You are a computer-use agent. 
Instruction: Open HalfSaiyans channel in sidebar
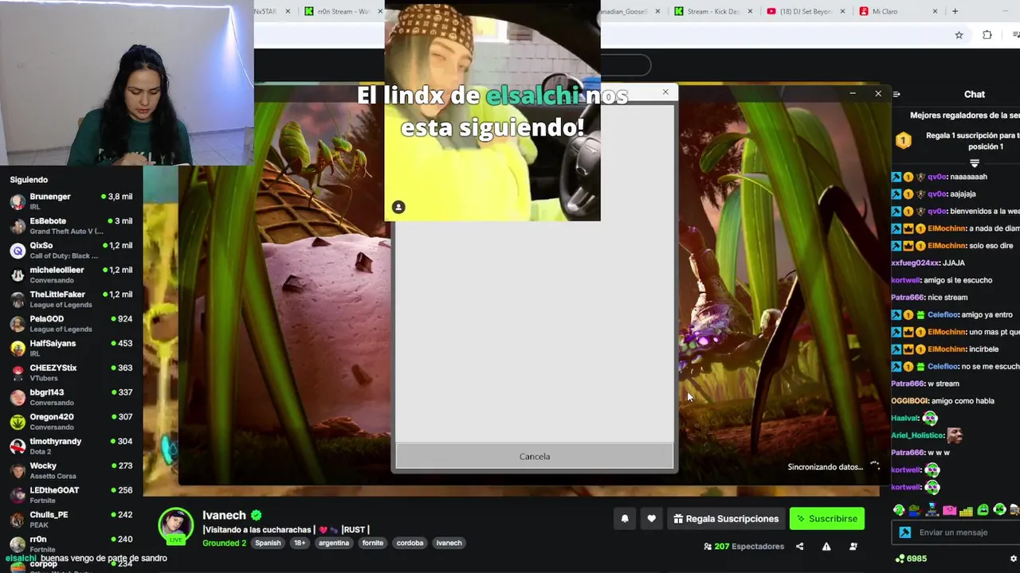click(72, 348)
